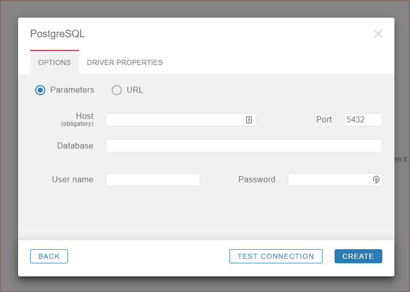
Task: Click the User name label
Action: [x=72, y=180]
